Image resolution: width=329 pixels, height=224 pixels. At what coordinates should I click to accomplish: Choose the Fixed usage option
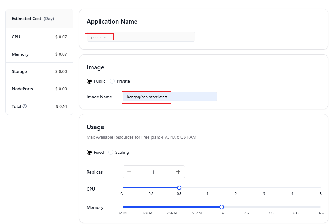[89, 152]
